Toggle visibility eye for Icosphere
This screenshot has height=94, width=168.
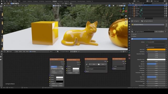pyautogui.click(x=165, y=14)
